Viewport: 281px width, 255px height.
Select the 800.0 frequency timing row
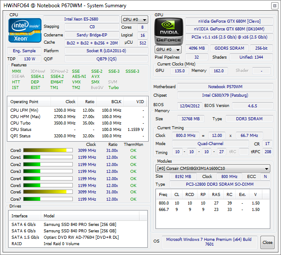coord(213,203)
